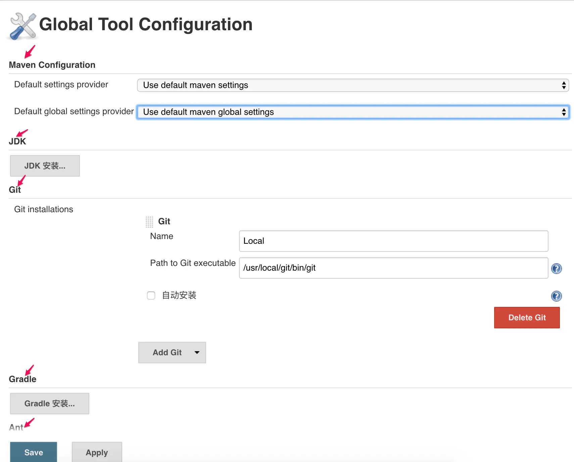
Task: Click the Ant section heading
Action: click(x=16, y=427)
